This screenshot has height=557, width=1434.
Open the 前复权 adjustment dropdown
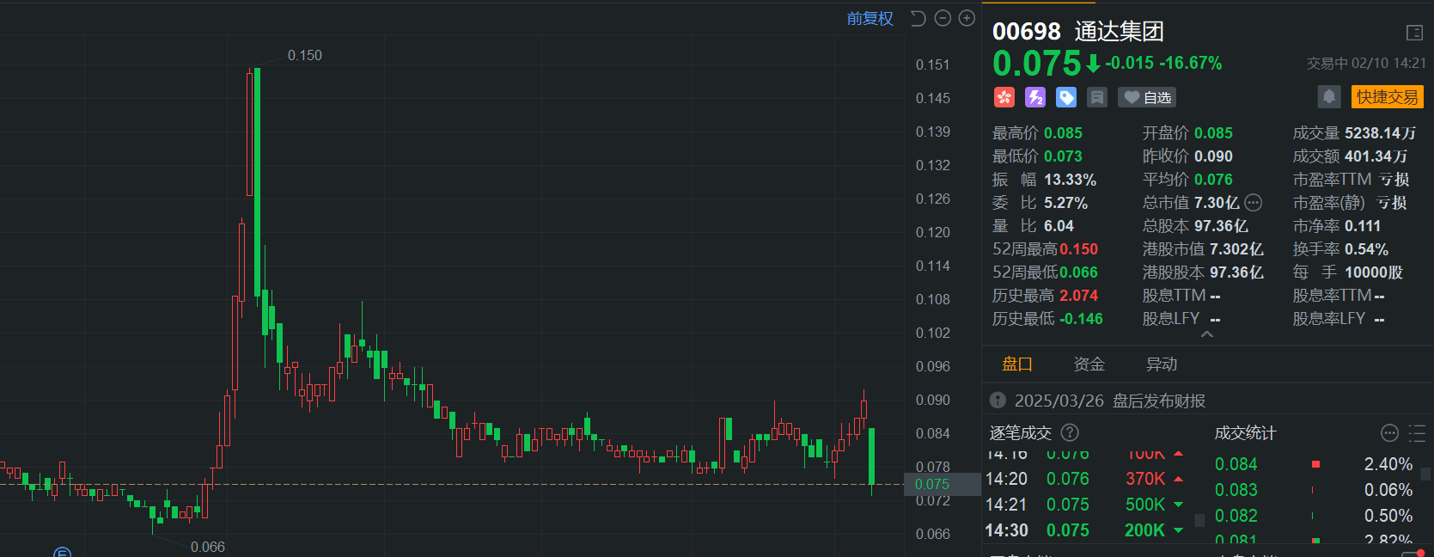pos(870,18)
